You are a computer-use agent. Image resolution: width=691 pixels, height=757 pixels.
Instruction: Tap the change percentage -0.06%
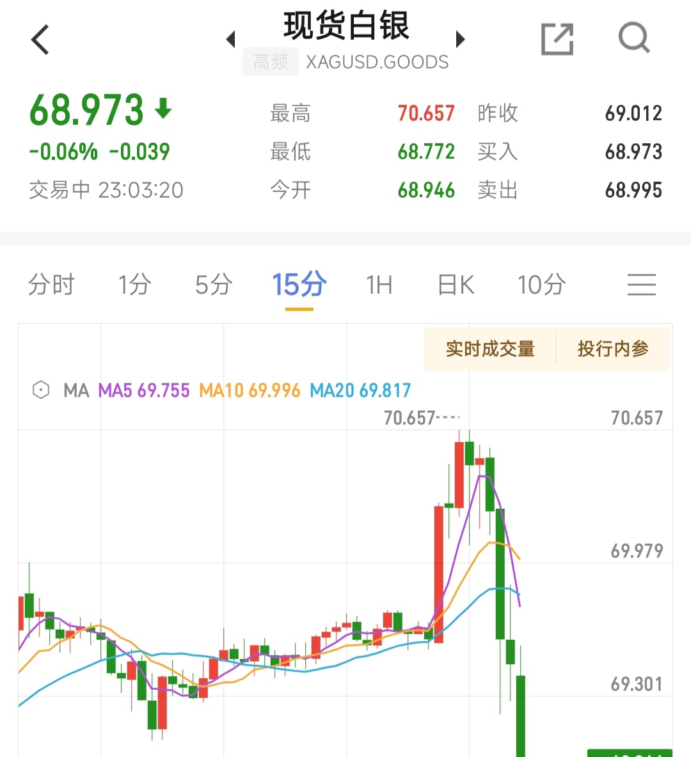click(x=63, y=152)
